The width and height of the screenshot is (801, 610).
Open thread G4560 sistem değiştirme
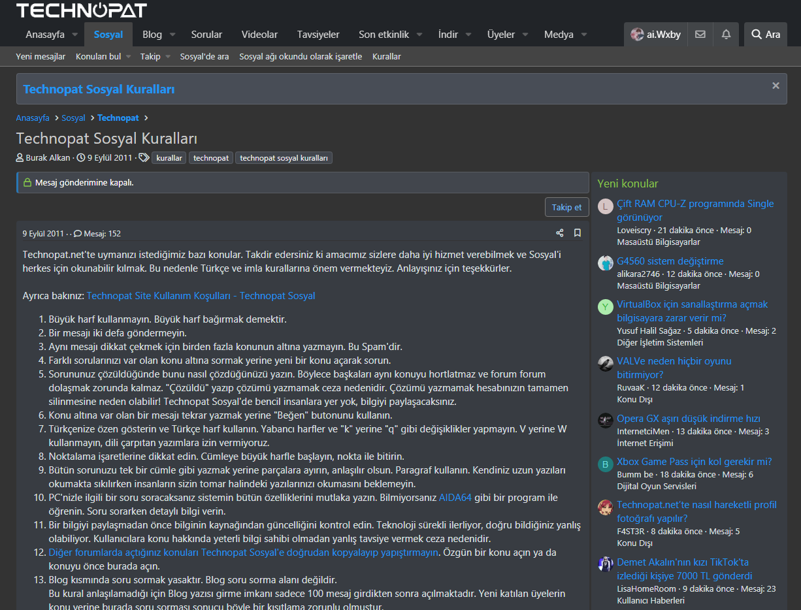670,261
